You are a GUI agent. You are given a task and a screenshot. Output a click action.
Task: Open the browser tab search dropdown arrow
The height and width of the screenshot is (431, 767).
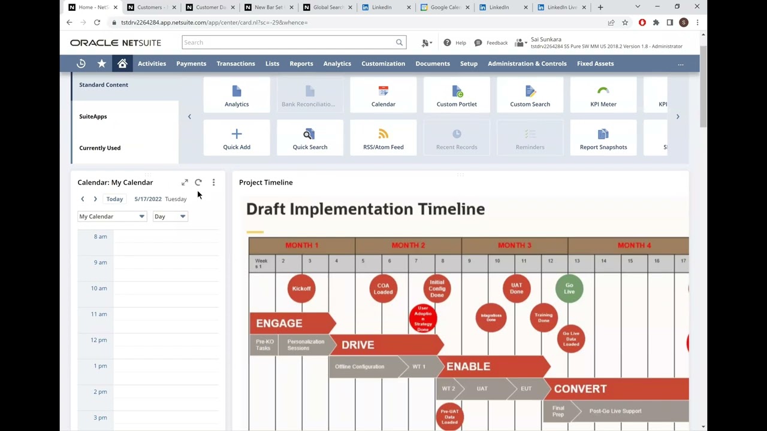pos(638,7)
